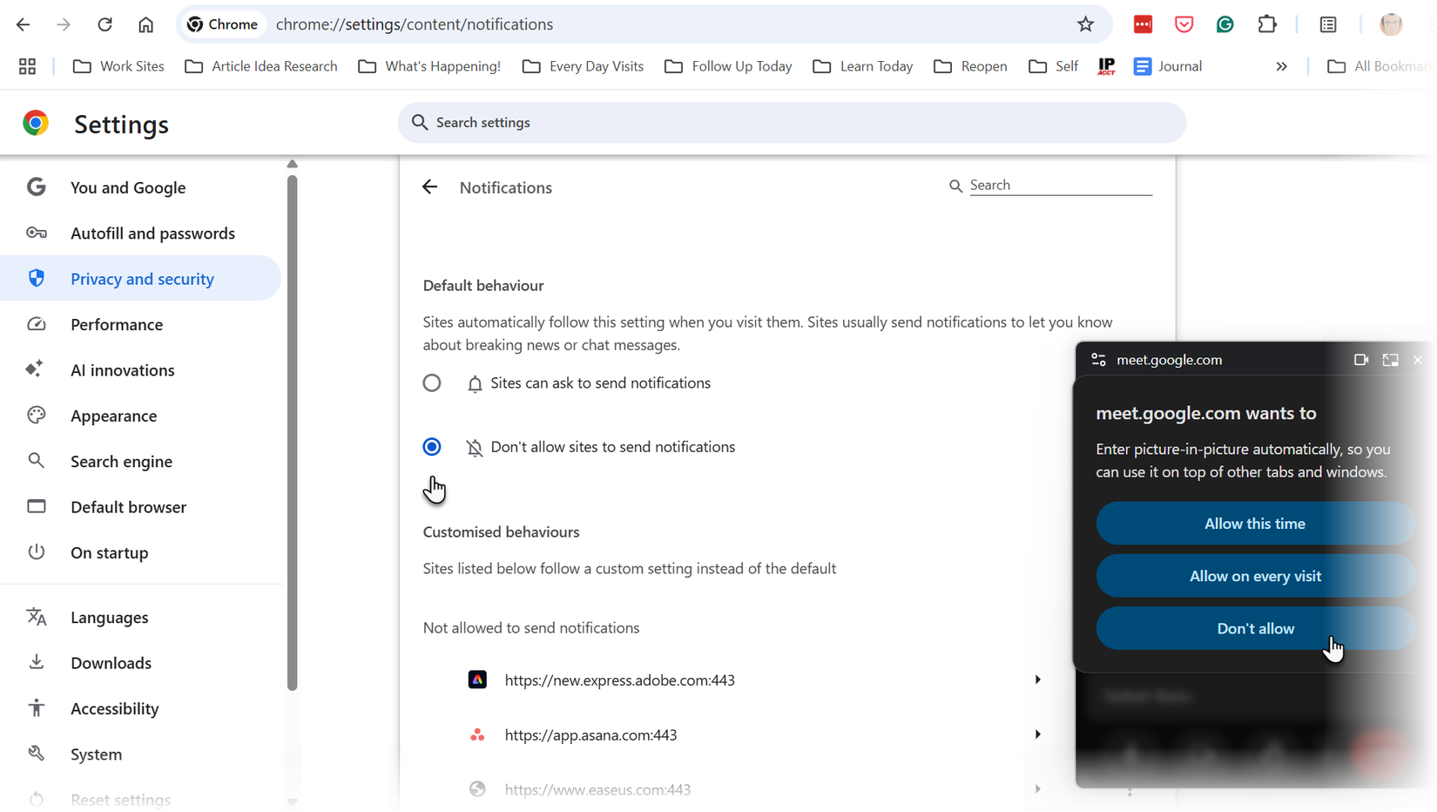1437x812 pixels.
Task: Click the Allow on every visit button
Action: [x=1254, y=576]
